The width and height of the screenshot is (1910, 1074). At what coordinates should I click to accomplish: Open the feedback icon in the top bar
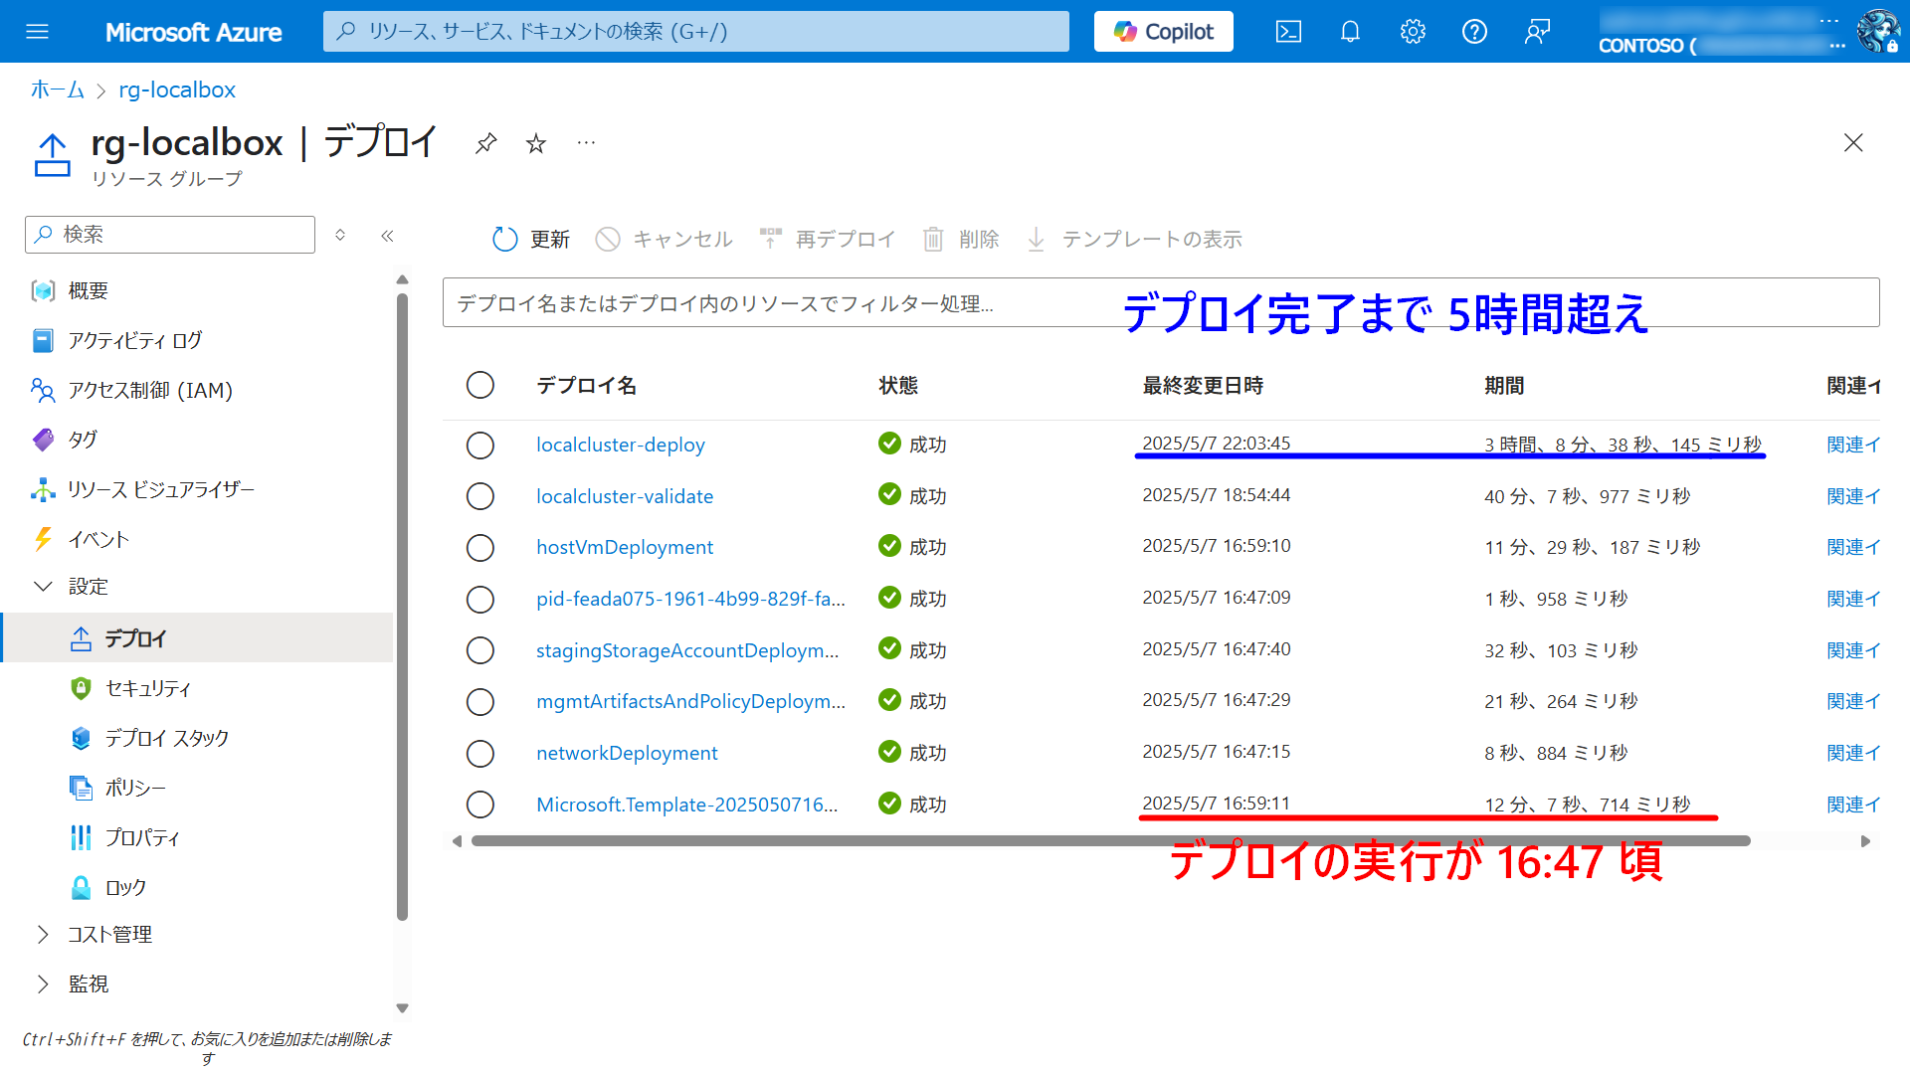click(x=1537, y=31)
